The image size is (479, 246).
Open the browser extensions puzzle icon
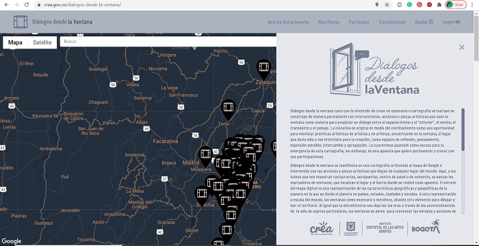pyautogui.click(x=439, y=5)
